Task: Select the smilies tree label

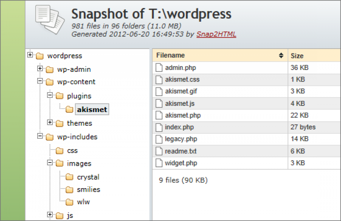Action: 89,190
